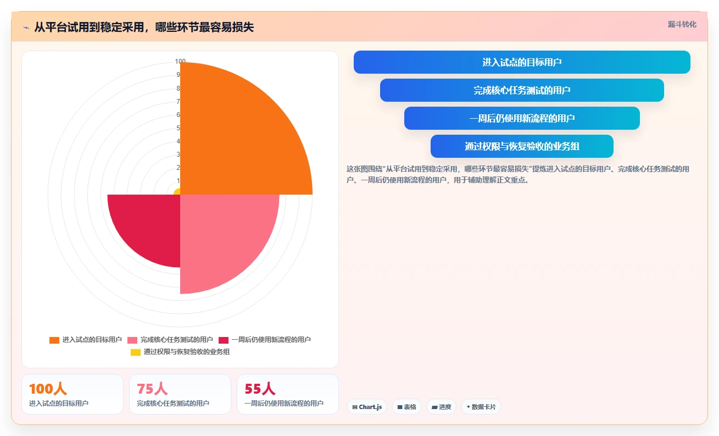Click the 进度 tag chip
This screenshot has height=436, width=719.
(441, 407)
